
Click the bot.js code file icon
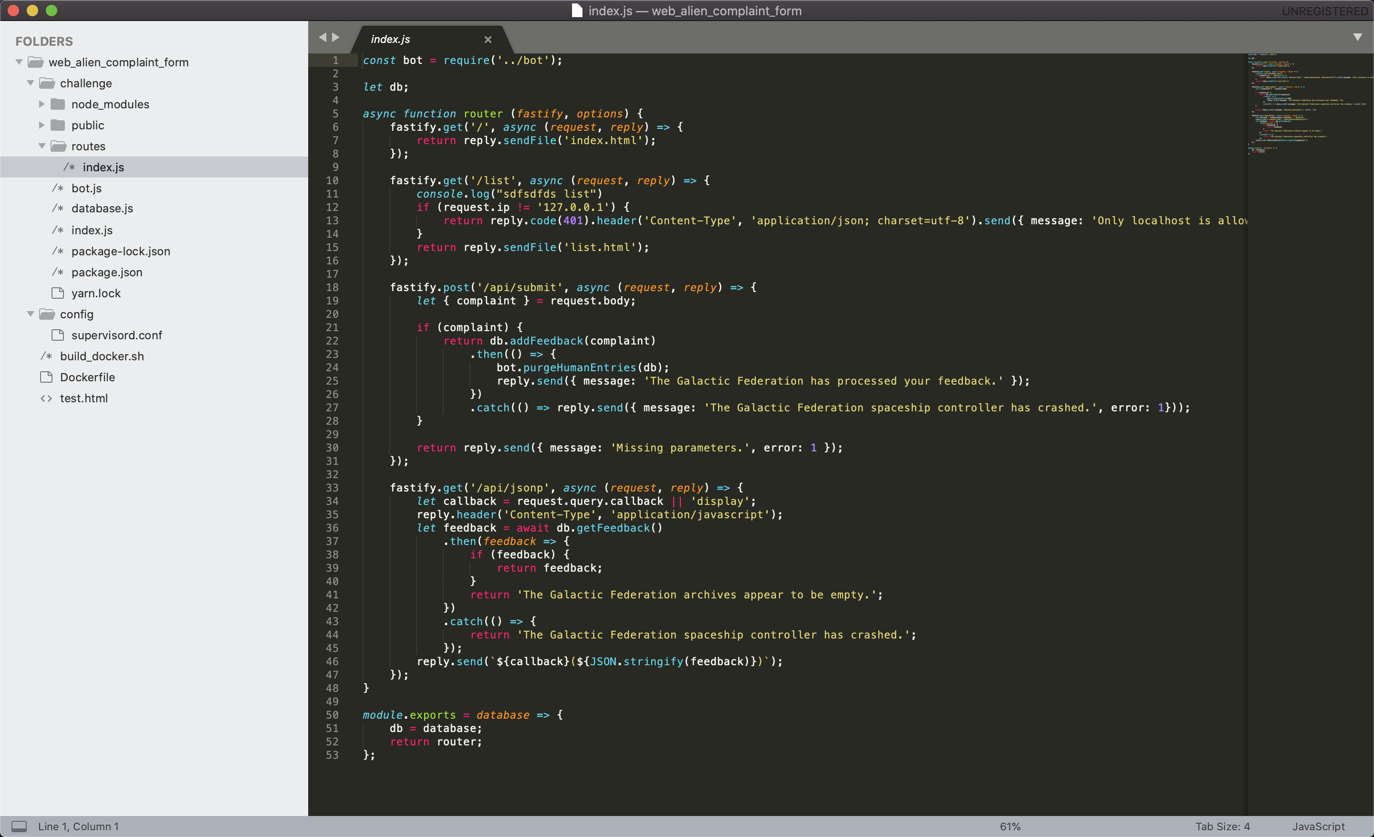tap(57, 188)
